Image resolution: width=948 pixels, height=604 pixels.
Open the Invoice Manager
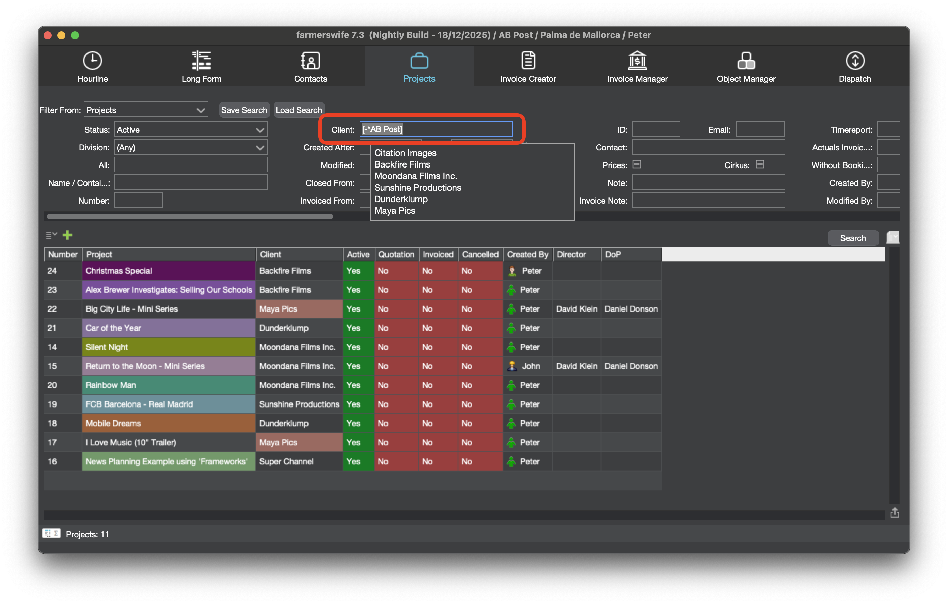tap(637, 67)
